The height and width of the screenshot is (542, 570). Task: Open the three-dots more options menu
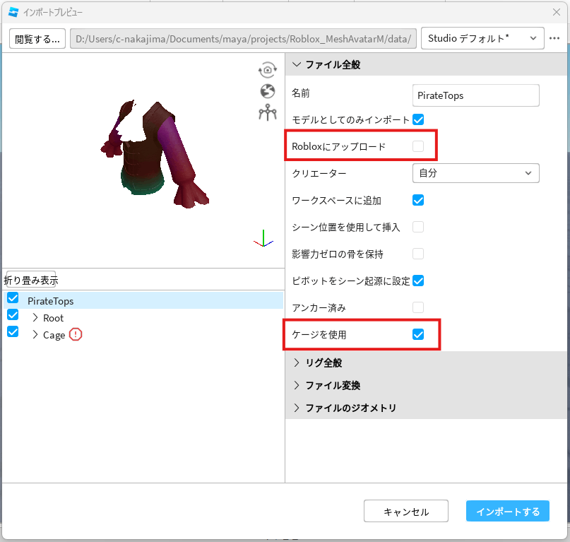[x=554, y=38]
